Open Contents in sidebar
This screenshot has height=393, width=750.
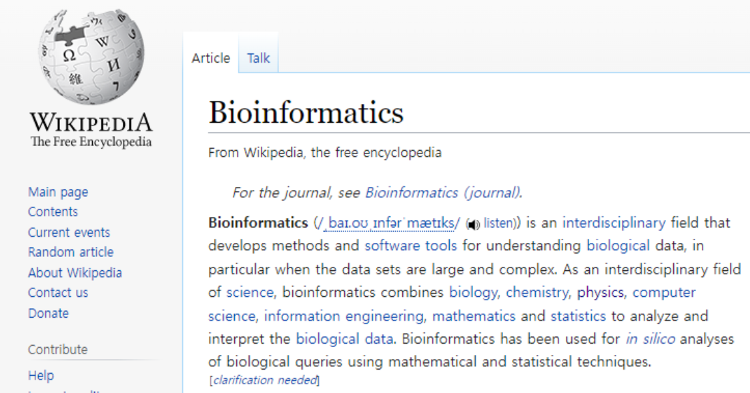point(53,212)
